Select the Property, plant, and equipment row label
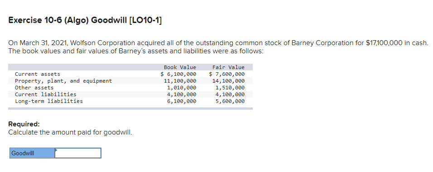This screenshot has height=172, width=433. 63,81
